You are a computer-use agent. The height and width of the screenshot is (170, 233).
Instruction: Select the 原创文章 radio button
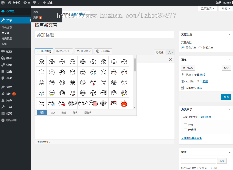point(183,48)
